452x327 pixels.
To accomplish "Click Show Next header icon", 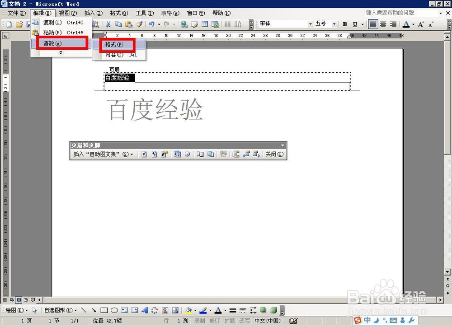I will (x=256, y=154).
